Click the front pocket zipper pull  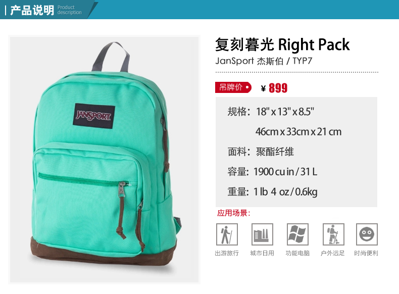(x=122, y=189)
